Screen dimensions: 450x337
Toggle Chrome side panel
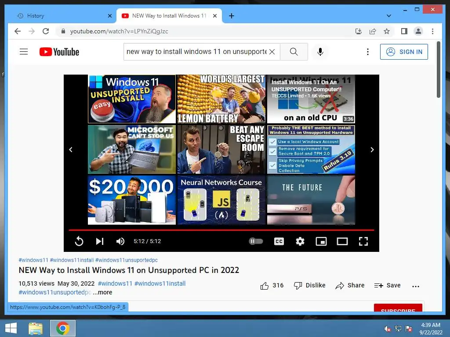[x=404, y=31]
